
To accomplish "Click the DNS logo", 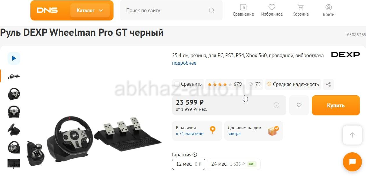I will 47,10.
